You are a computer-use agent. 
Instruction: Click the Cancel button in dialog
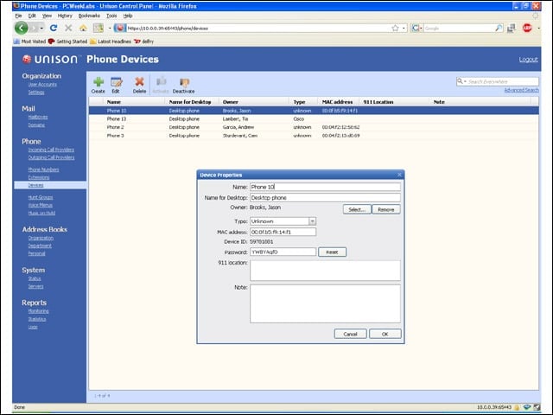[x=351, y=334]
